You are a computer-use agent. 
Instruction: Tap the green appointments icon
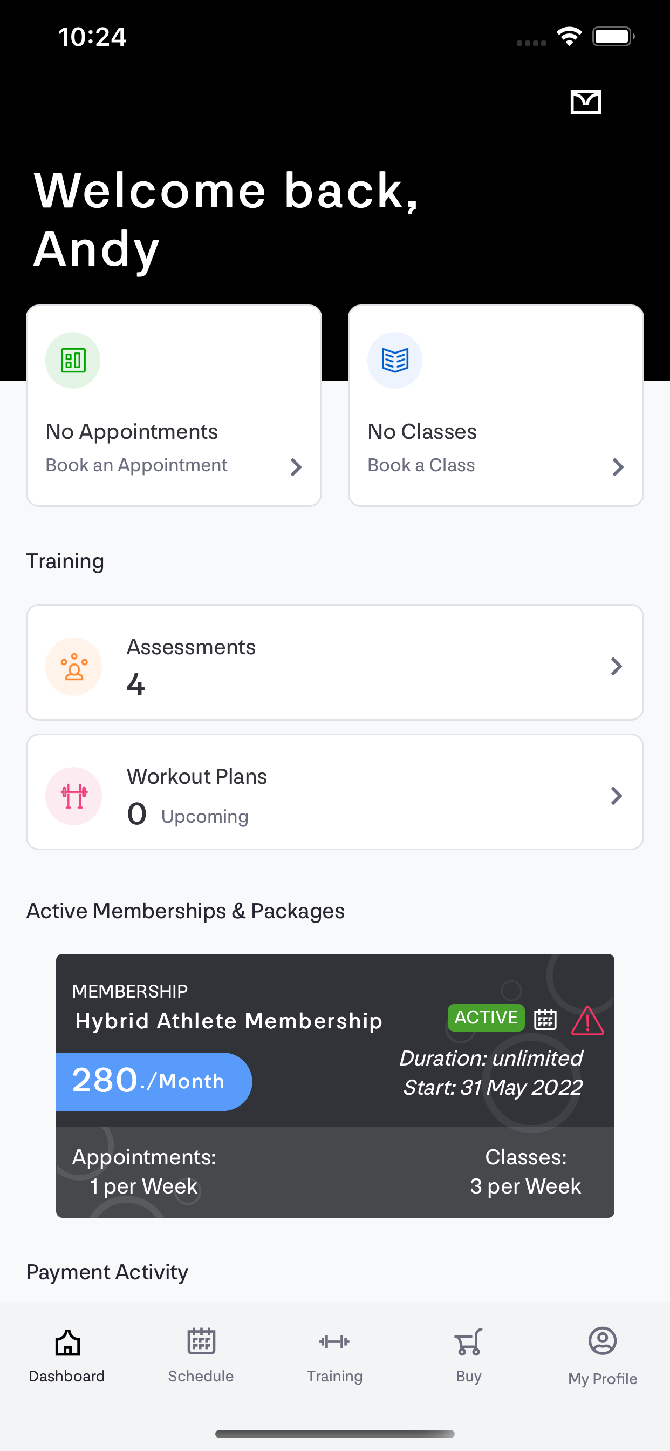click(73, 360)
